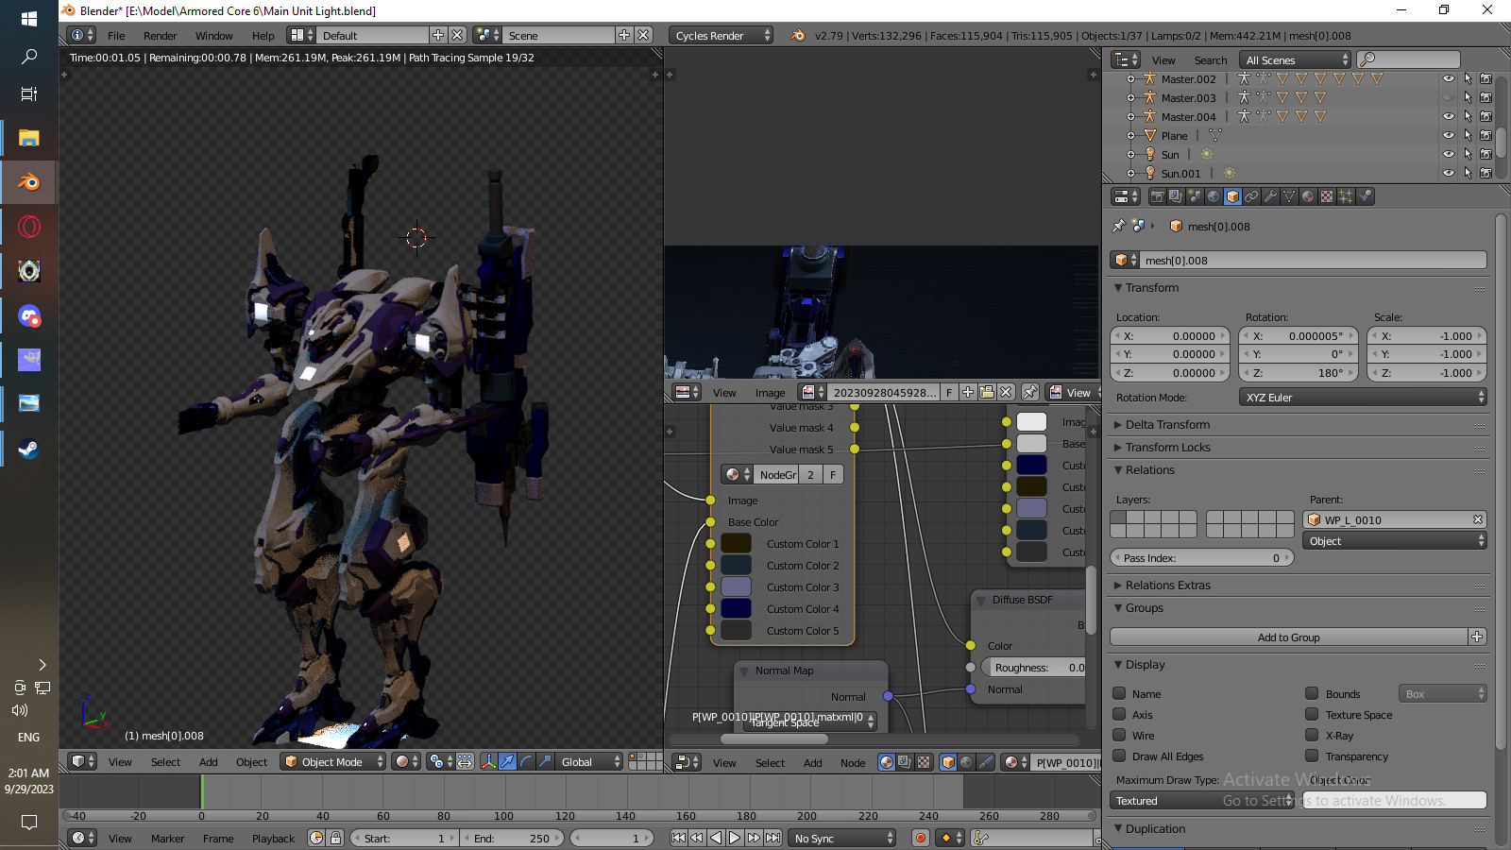Select the scale manipulator icon
Screen dimensions: 1511x850
[545, 761]
